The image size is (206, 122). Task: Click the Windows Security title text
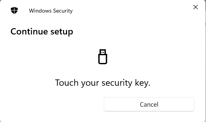click(x=51, y=11)
